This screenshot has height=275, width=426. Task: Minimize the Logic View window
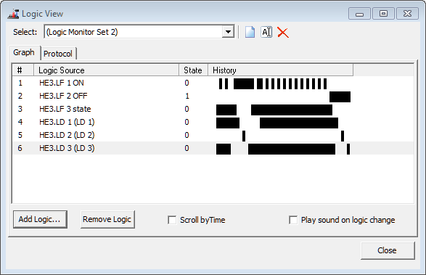click(x=359, y=14)
